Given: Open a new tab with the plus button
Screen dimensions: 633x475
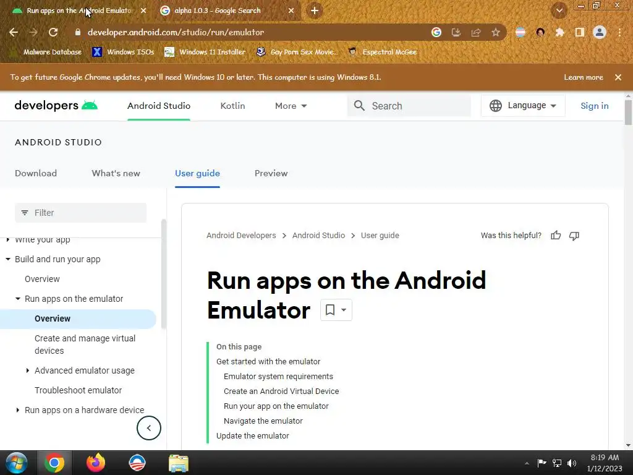Looking at the screenshot, I should click(x=315, y=11).
